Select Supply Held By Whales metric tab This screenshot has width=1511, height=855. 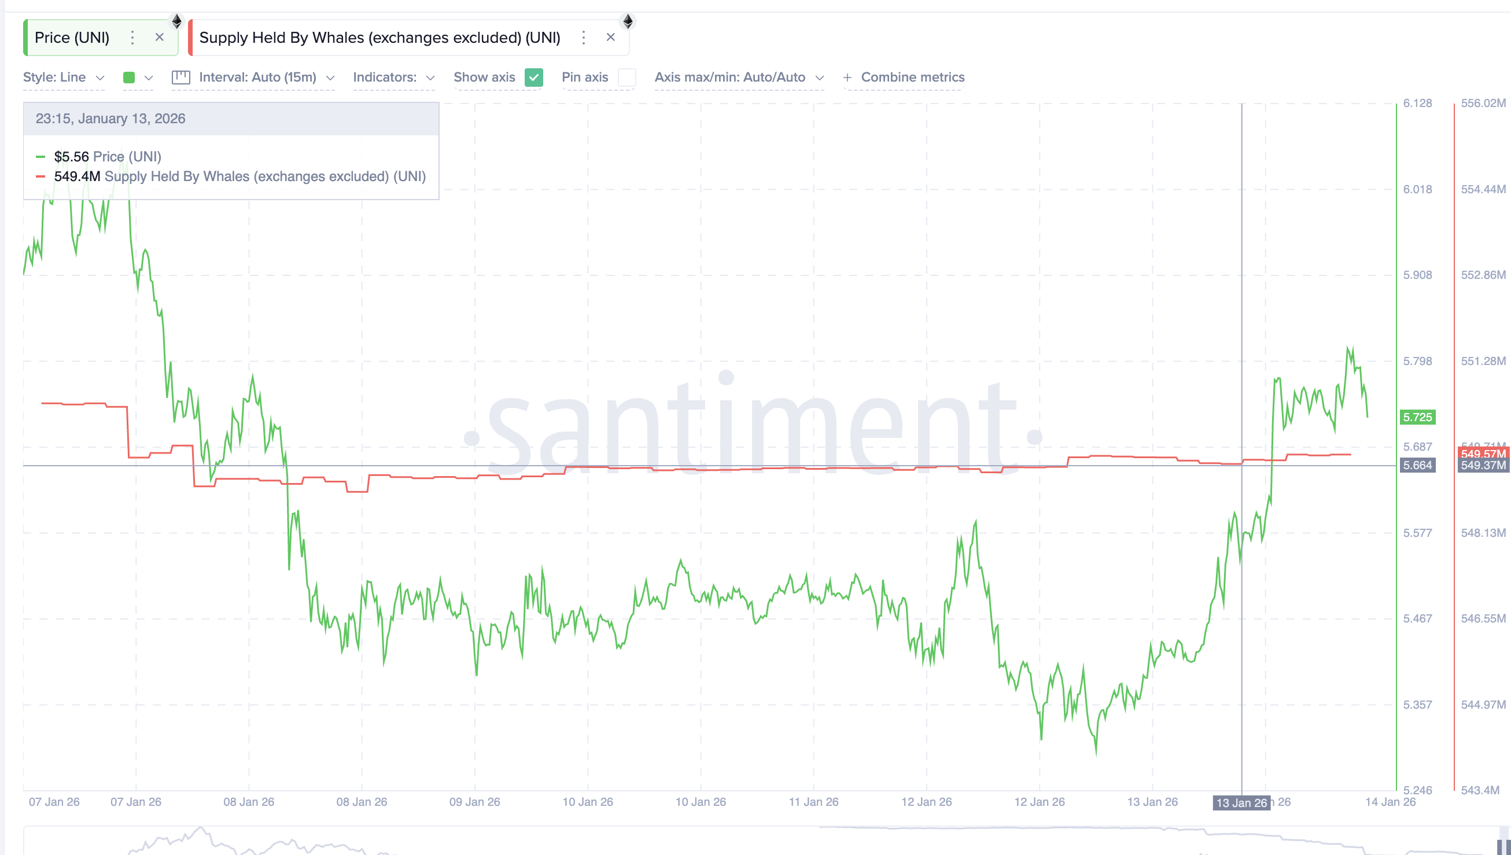click(x=379, y=38)
